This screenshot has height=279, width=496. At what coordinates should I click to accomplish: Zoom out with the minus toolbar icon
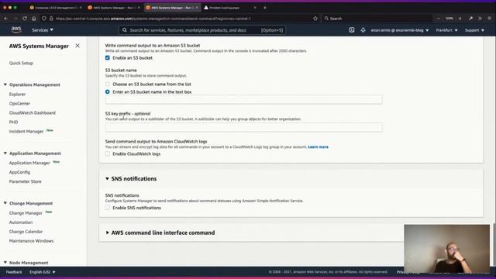tap(439, 19)
